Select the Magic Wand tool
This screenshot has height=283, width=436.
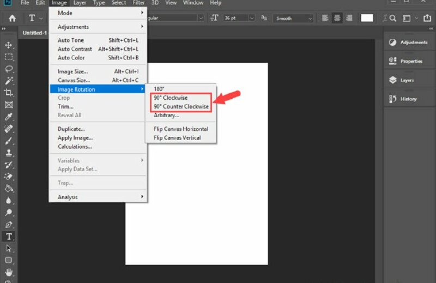point(9,81)
